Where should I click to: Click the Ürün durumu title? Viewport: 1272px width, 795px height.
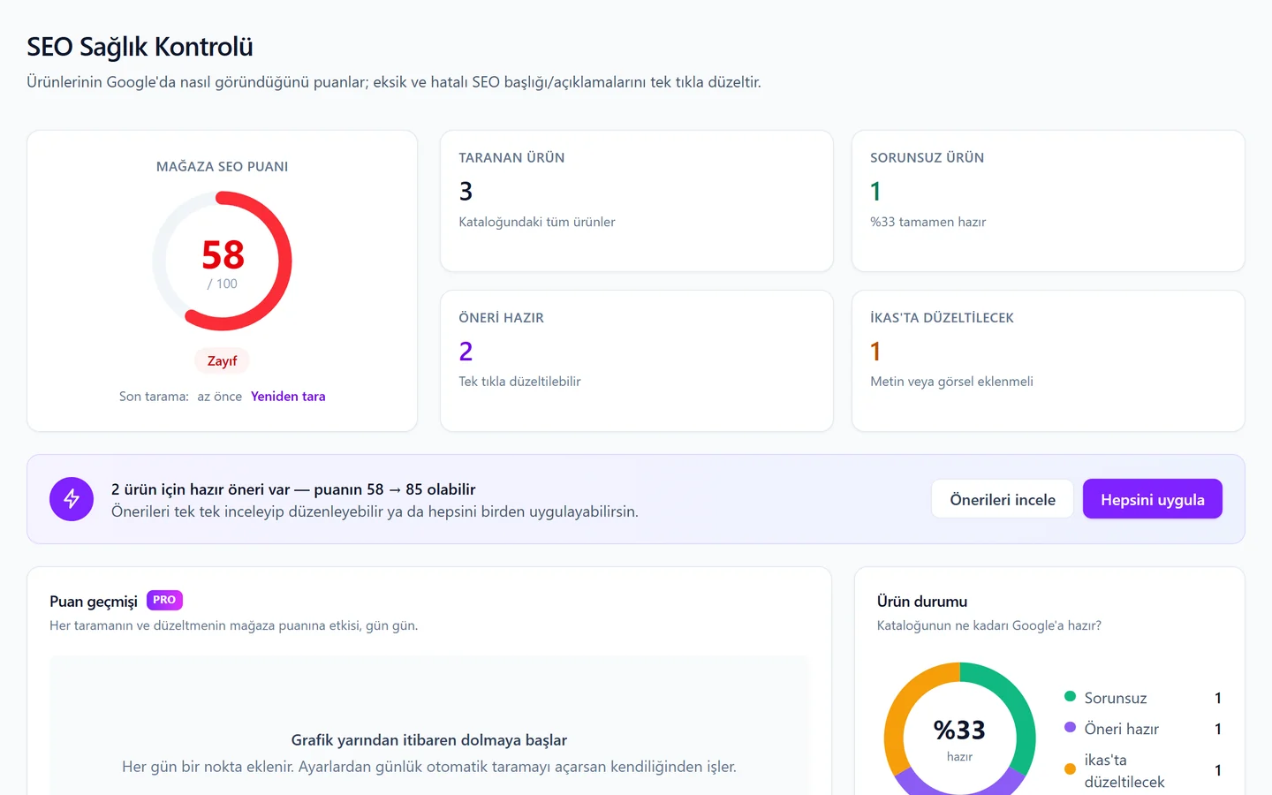click(x=922, y=602)
